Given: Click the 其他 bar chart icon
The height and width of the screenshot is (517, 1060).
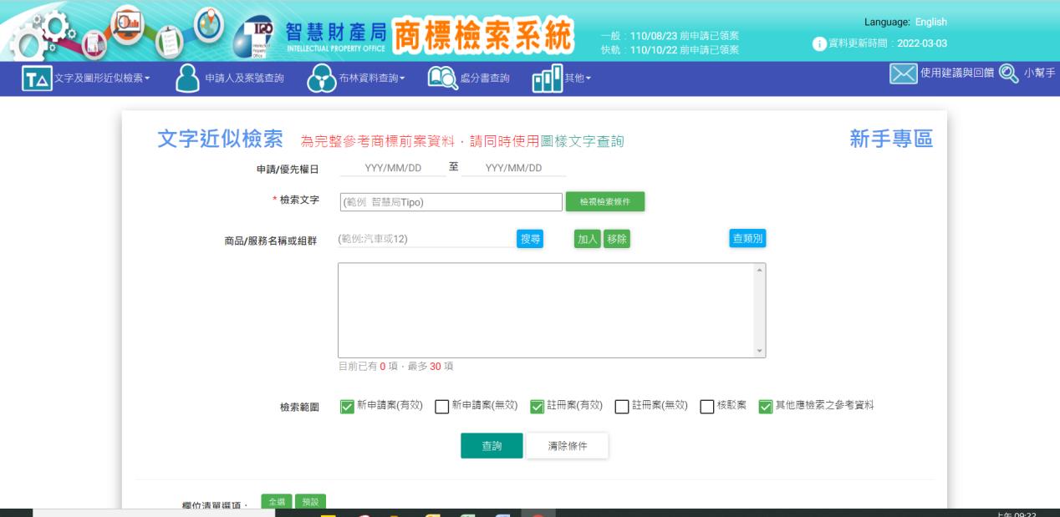Looking at the screenshot, I should click(x=548, y=79).
